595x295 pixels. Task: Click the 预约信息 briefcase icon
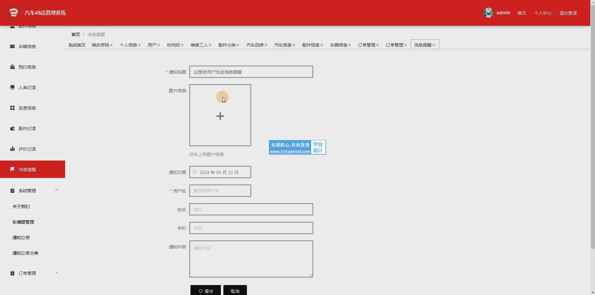coord(12,67)
